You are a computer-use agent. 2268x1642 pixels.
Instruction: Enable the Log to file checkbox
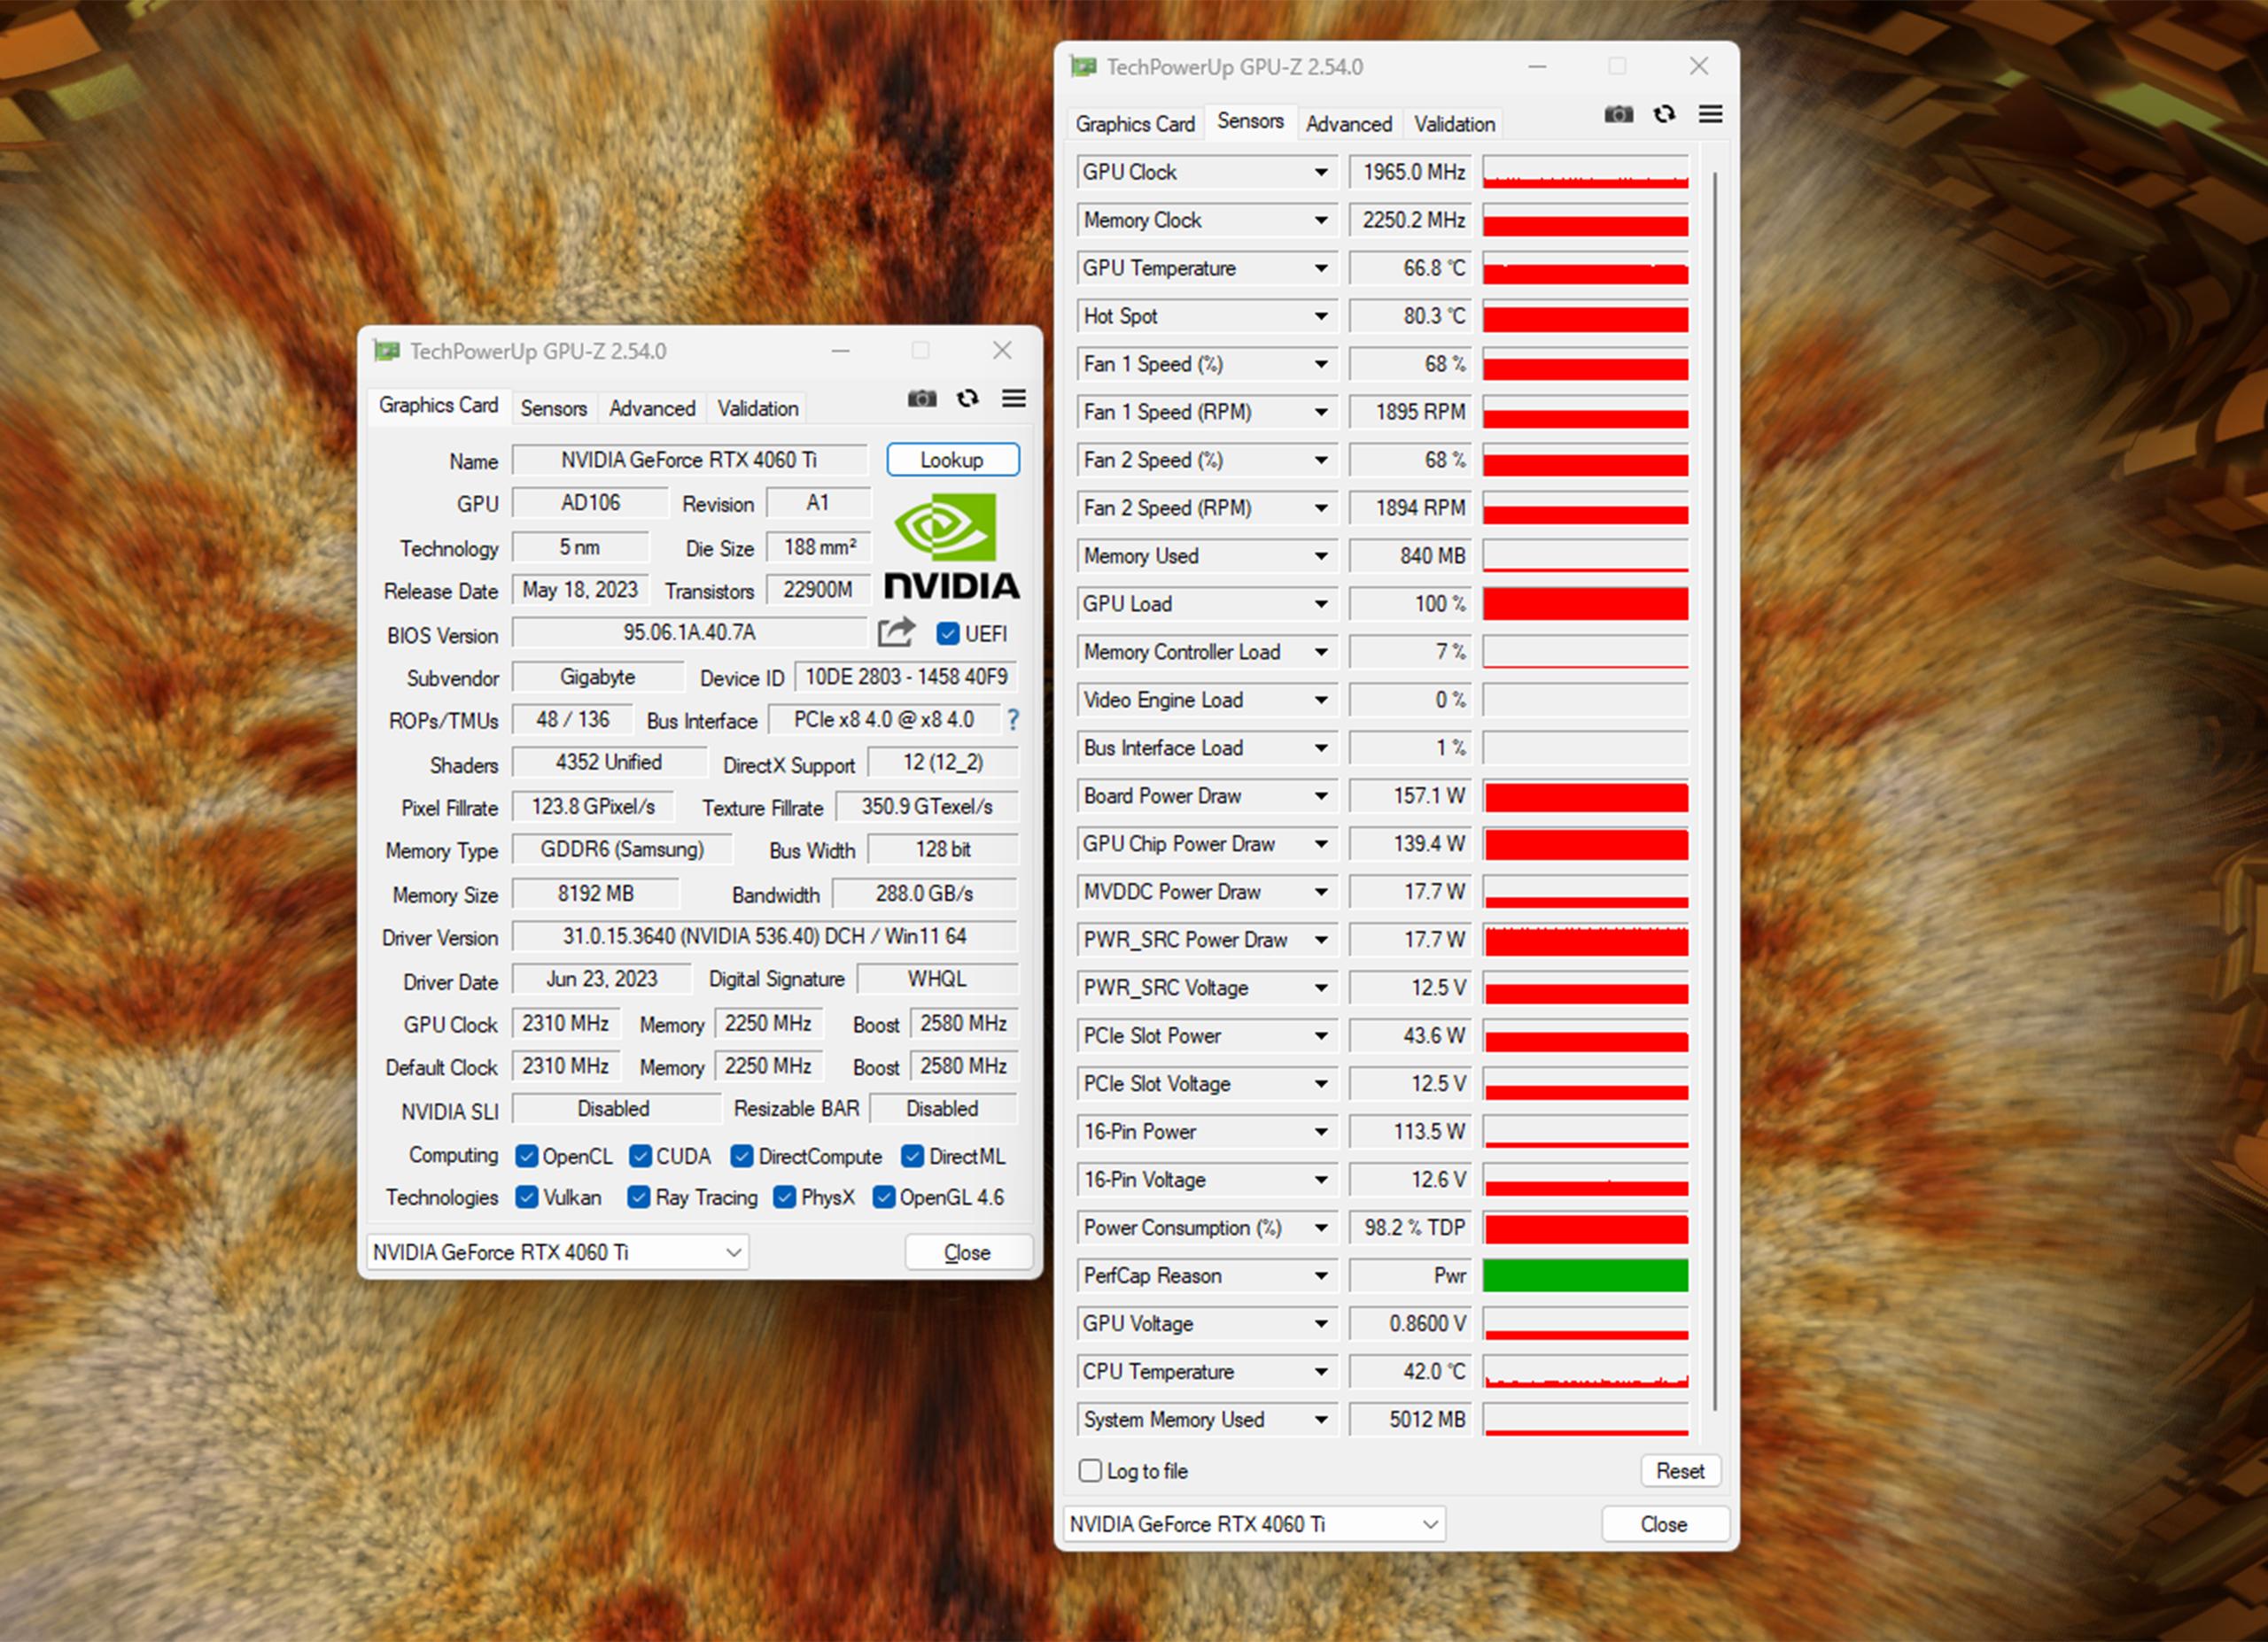coord(1090,1470)
